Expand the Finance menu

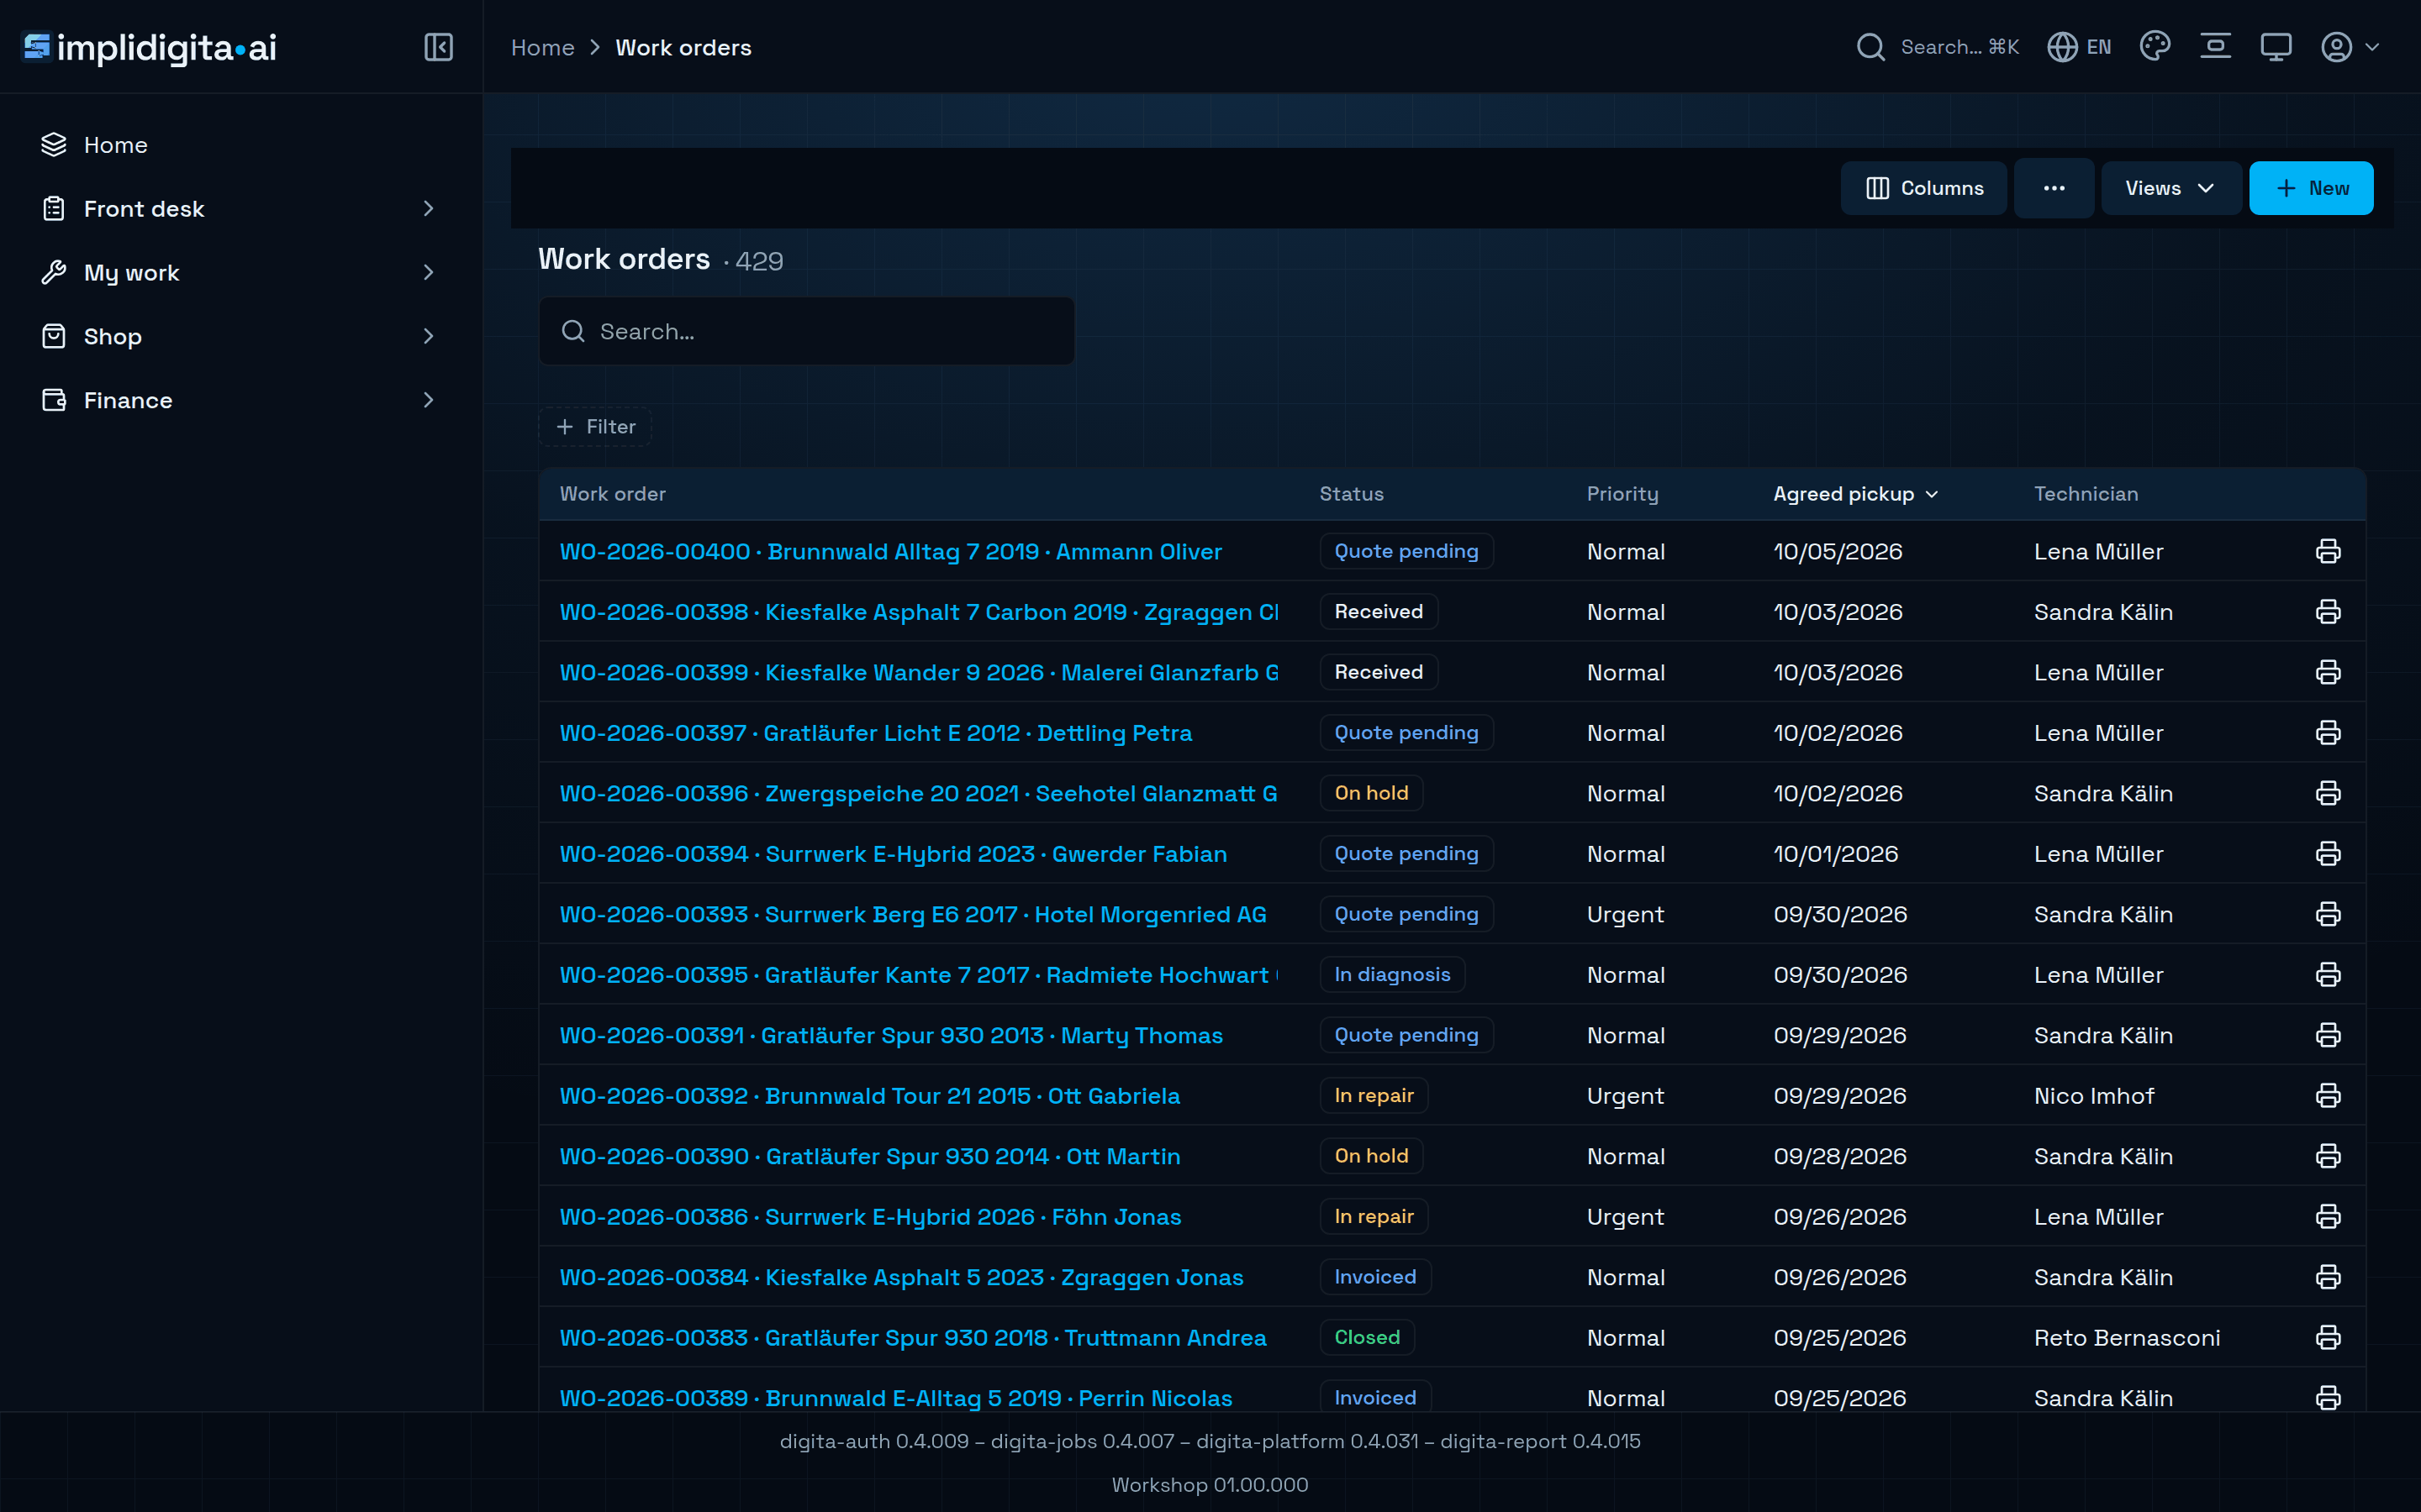click(240, 400)
